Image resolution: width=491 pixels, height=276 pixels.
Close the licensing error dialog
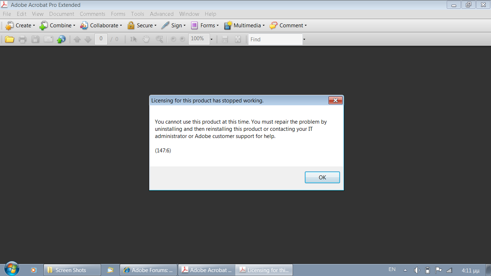point(335,100)
